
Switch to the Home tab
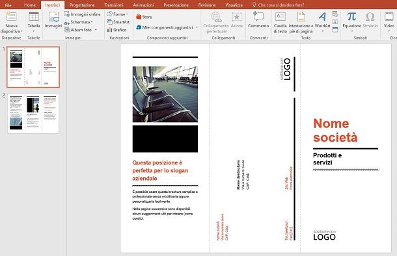coord(30,5)
